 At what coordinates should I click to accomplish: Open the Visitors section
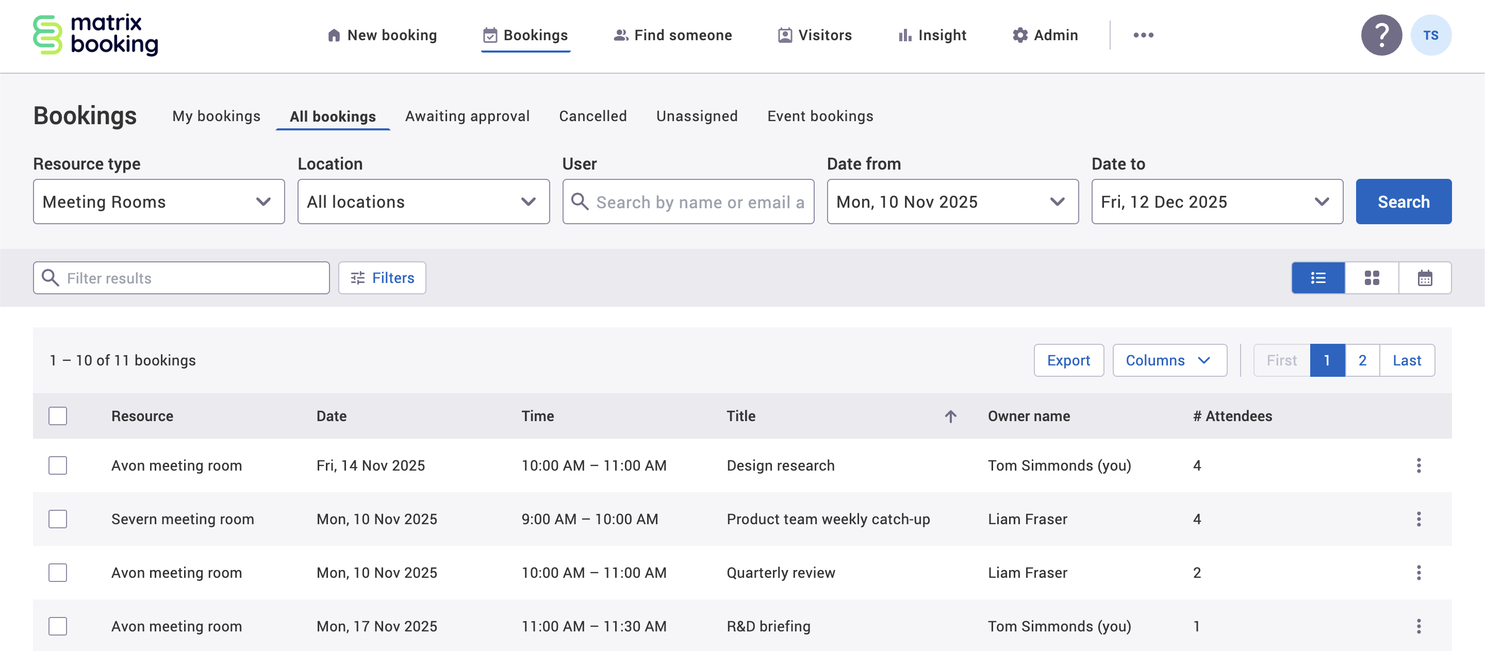815,35
